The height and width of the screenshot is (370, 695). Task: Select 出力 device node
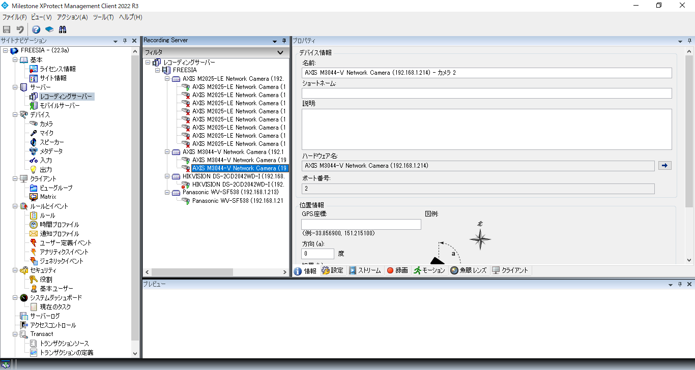click(x=46, y=170)
